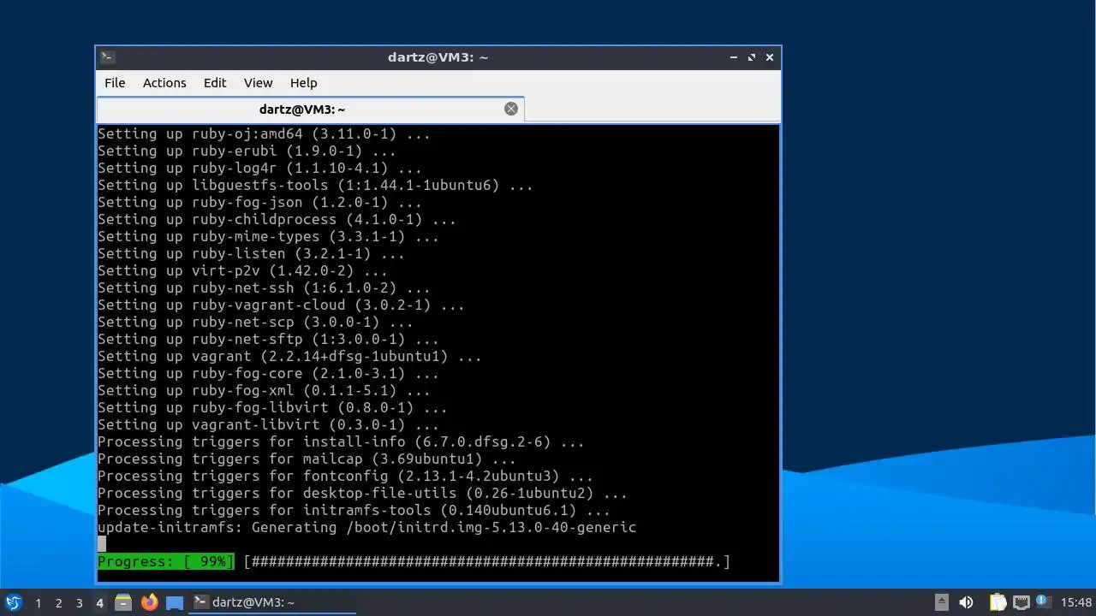The height and width of the screenshot is (616, 1096).
Task: Open the Edit menu
Action: tap(215, 83)
